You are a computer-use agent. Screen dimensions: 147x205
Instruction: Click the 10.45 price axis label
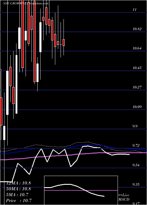137,68
